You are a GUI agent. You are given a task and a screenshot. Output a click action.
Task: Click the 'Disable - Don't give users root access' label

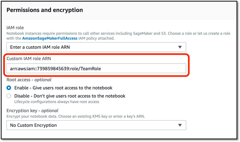(70, 96)
